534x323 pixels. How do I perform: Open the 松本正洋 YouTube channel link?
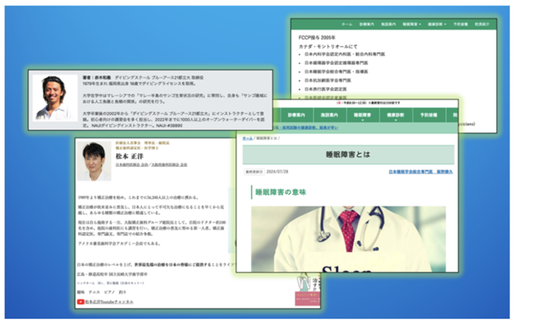point(109,302)
